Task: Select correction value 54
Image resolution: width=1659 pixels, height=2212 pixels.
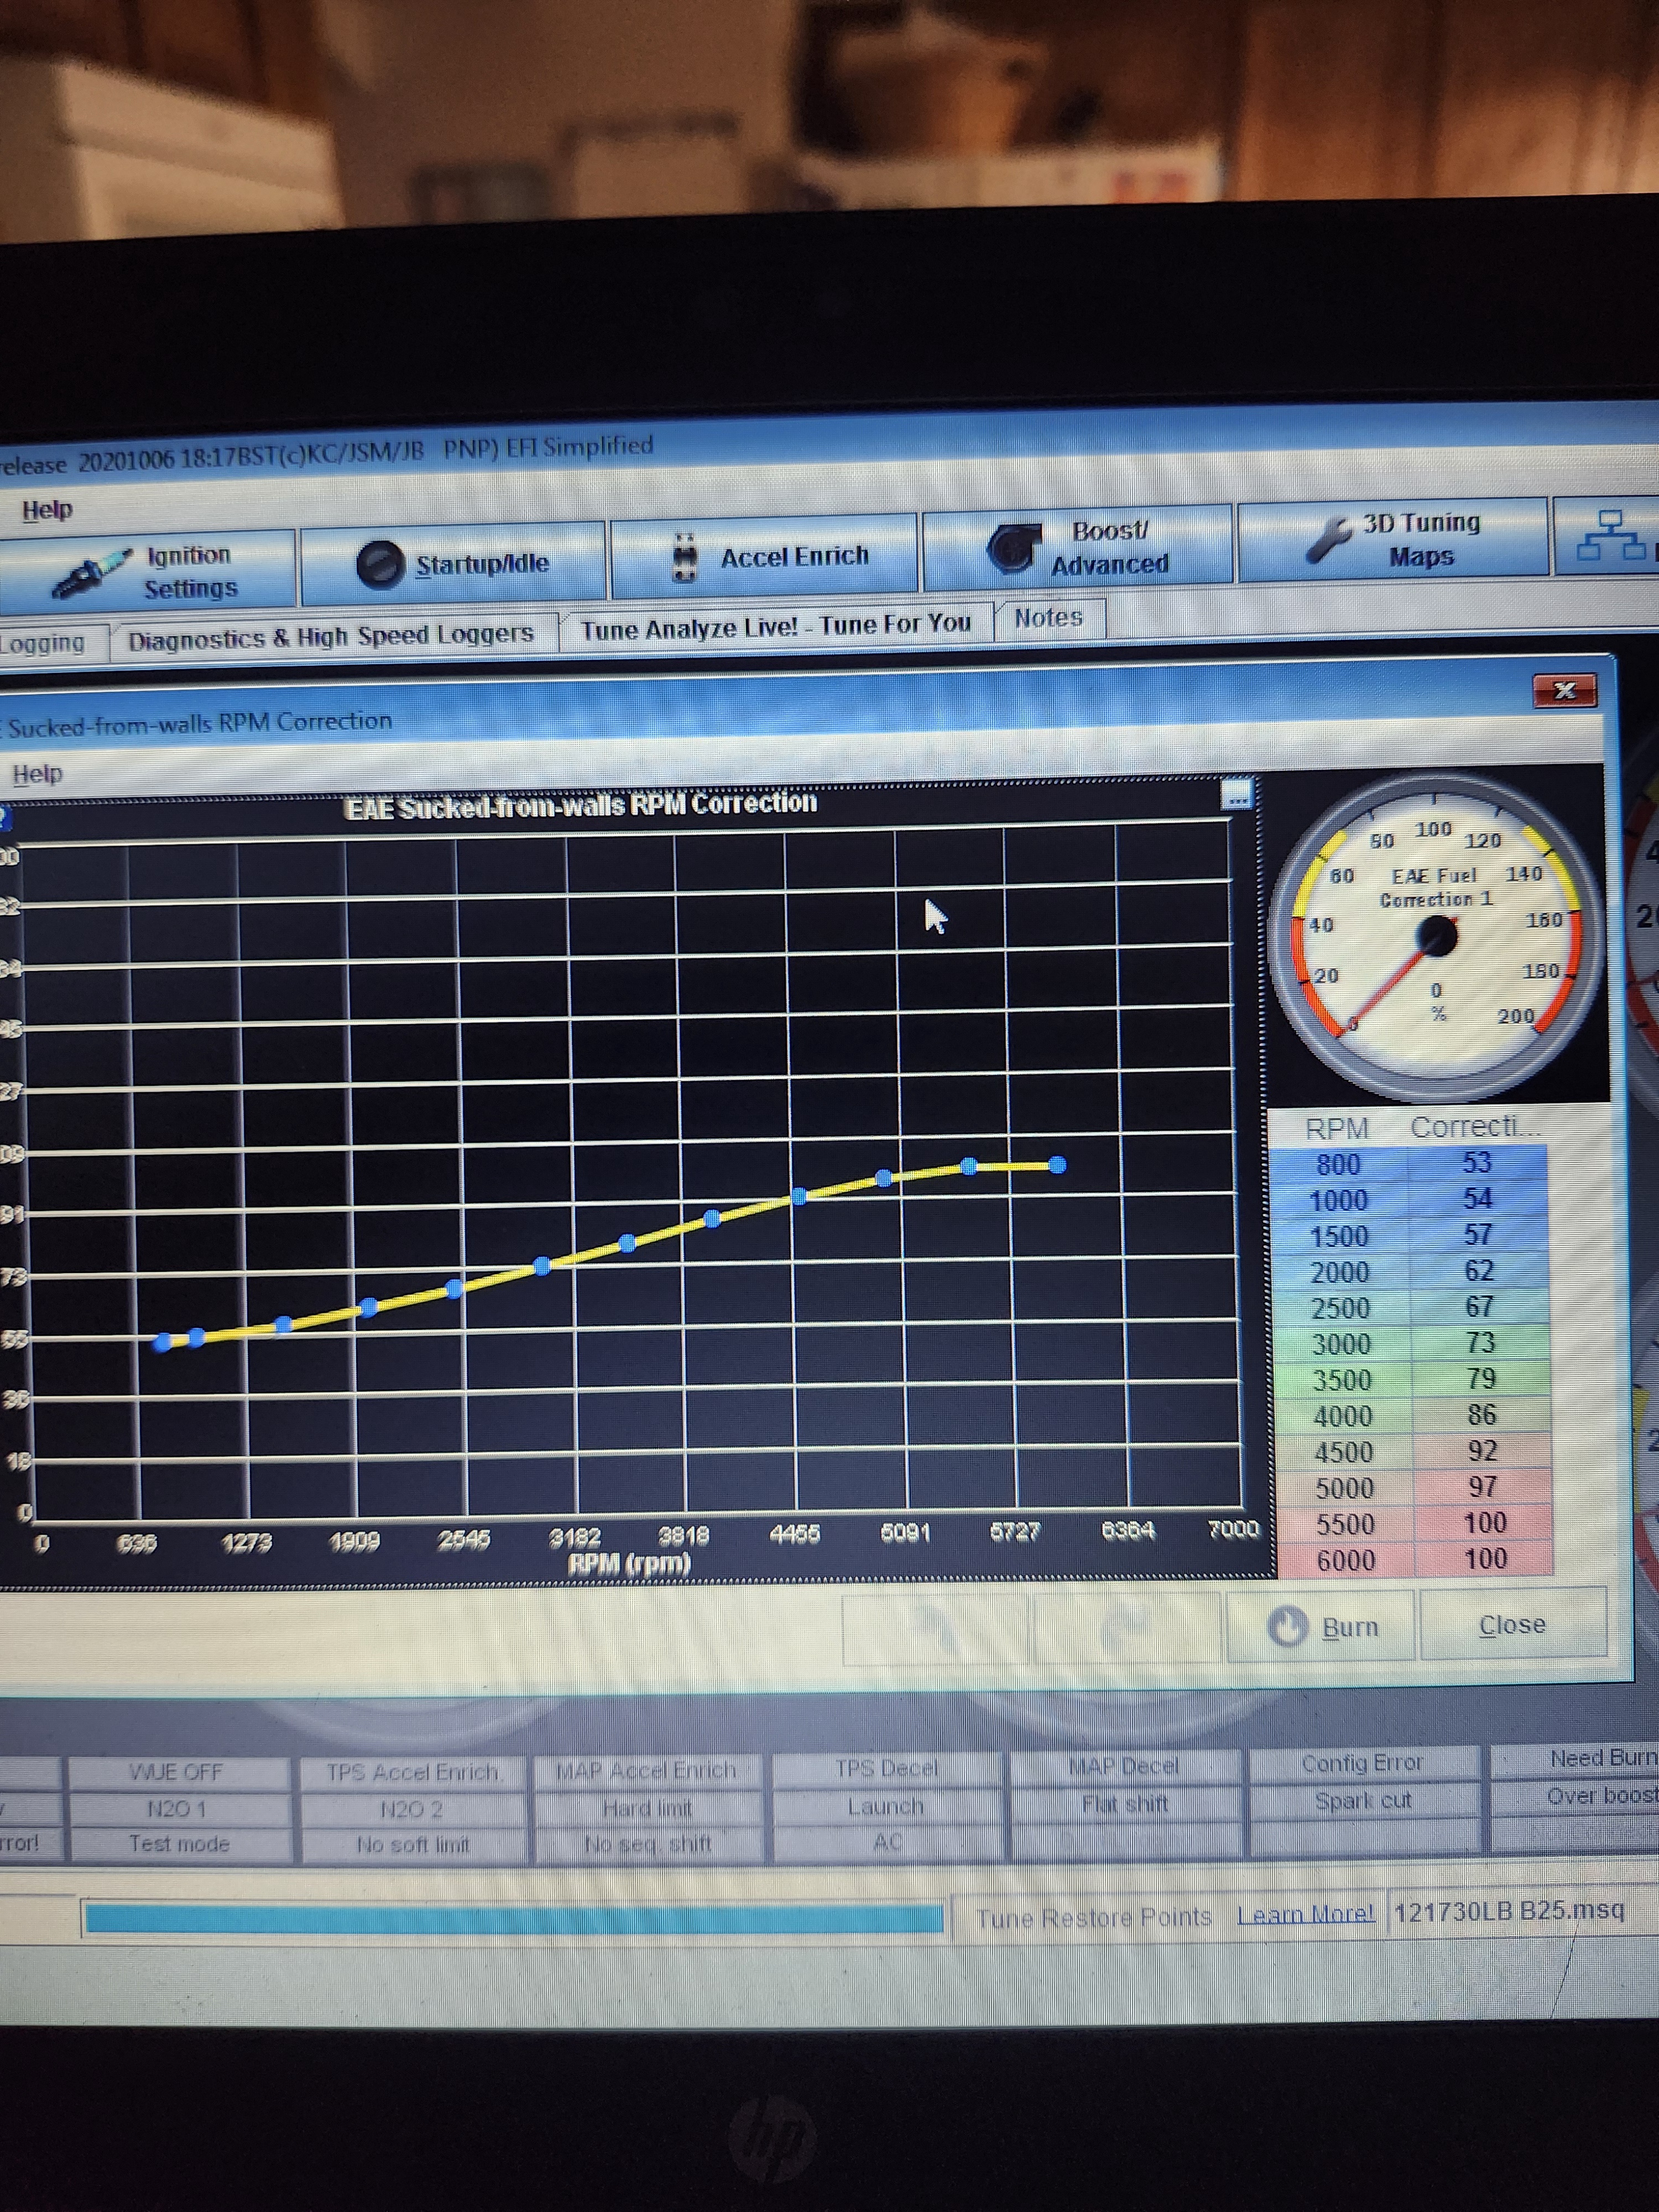Action: pyautogui.click(x=1478, y=1199)
